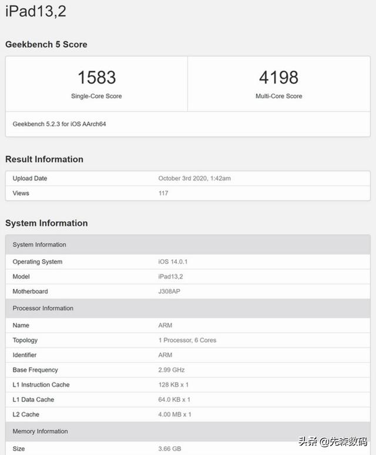Screen dimensions: 376x455
Task: Select Geekbench 5.2.3 for iOS AArch64 text
Action: click(59, 124)
